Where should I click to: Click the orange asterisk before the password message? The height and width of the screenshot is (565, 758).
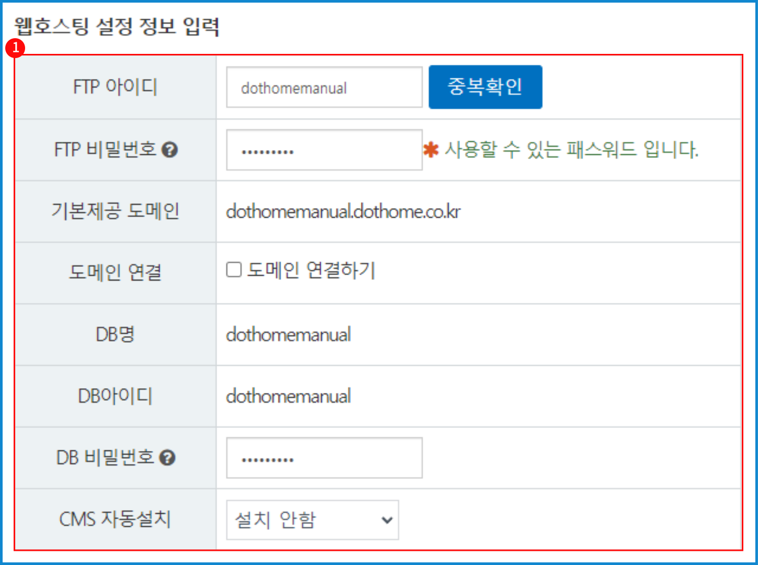(431, 150)
